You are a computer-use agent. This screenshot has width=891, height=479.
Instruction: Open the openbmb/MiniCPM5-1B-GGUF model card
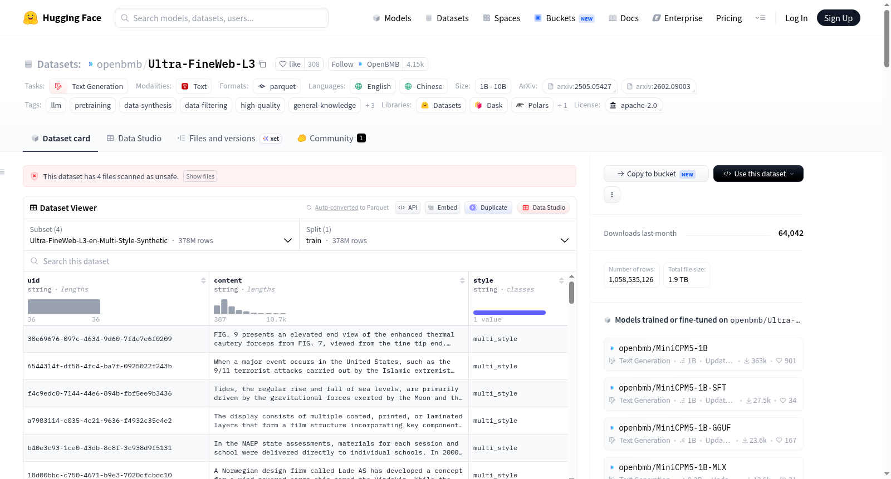coord(703,433)
